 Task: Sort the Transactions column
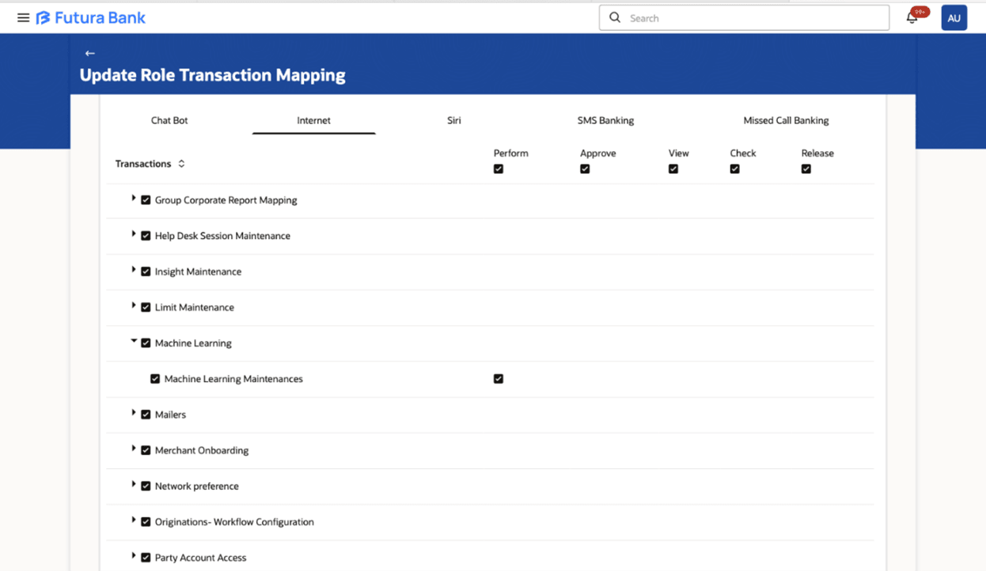181,164
